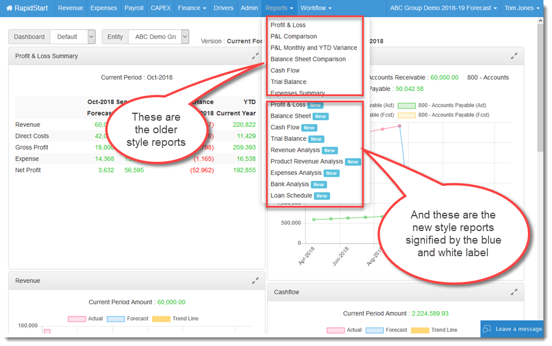Open the Finance dropdown menu

pos(192,8)
